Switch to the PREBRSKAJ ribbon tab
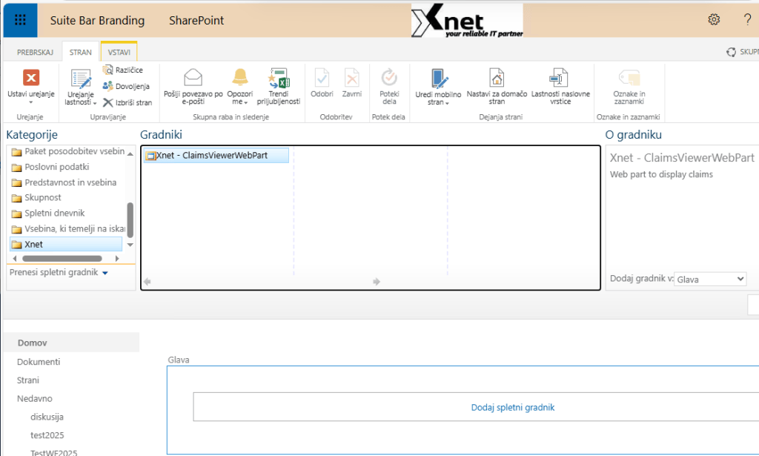 click(x=34, y=53)
